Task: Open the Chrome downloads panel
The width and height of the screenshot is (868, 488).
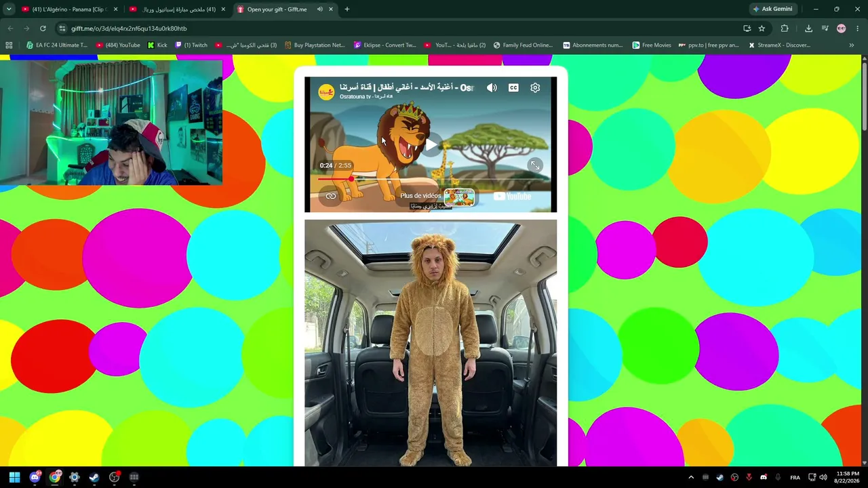Action: [808, 28]
